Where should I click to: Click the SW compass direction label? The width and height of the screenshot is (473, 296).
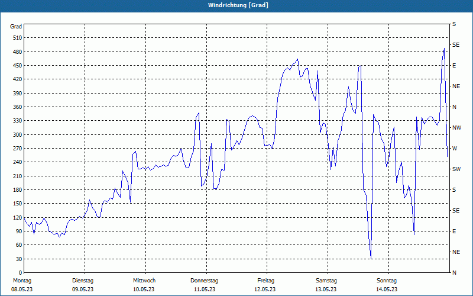tap(456, 169)
